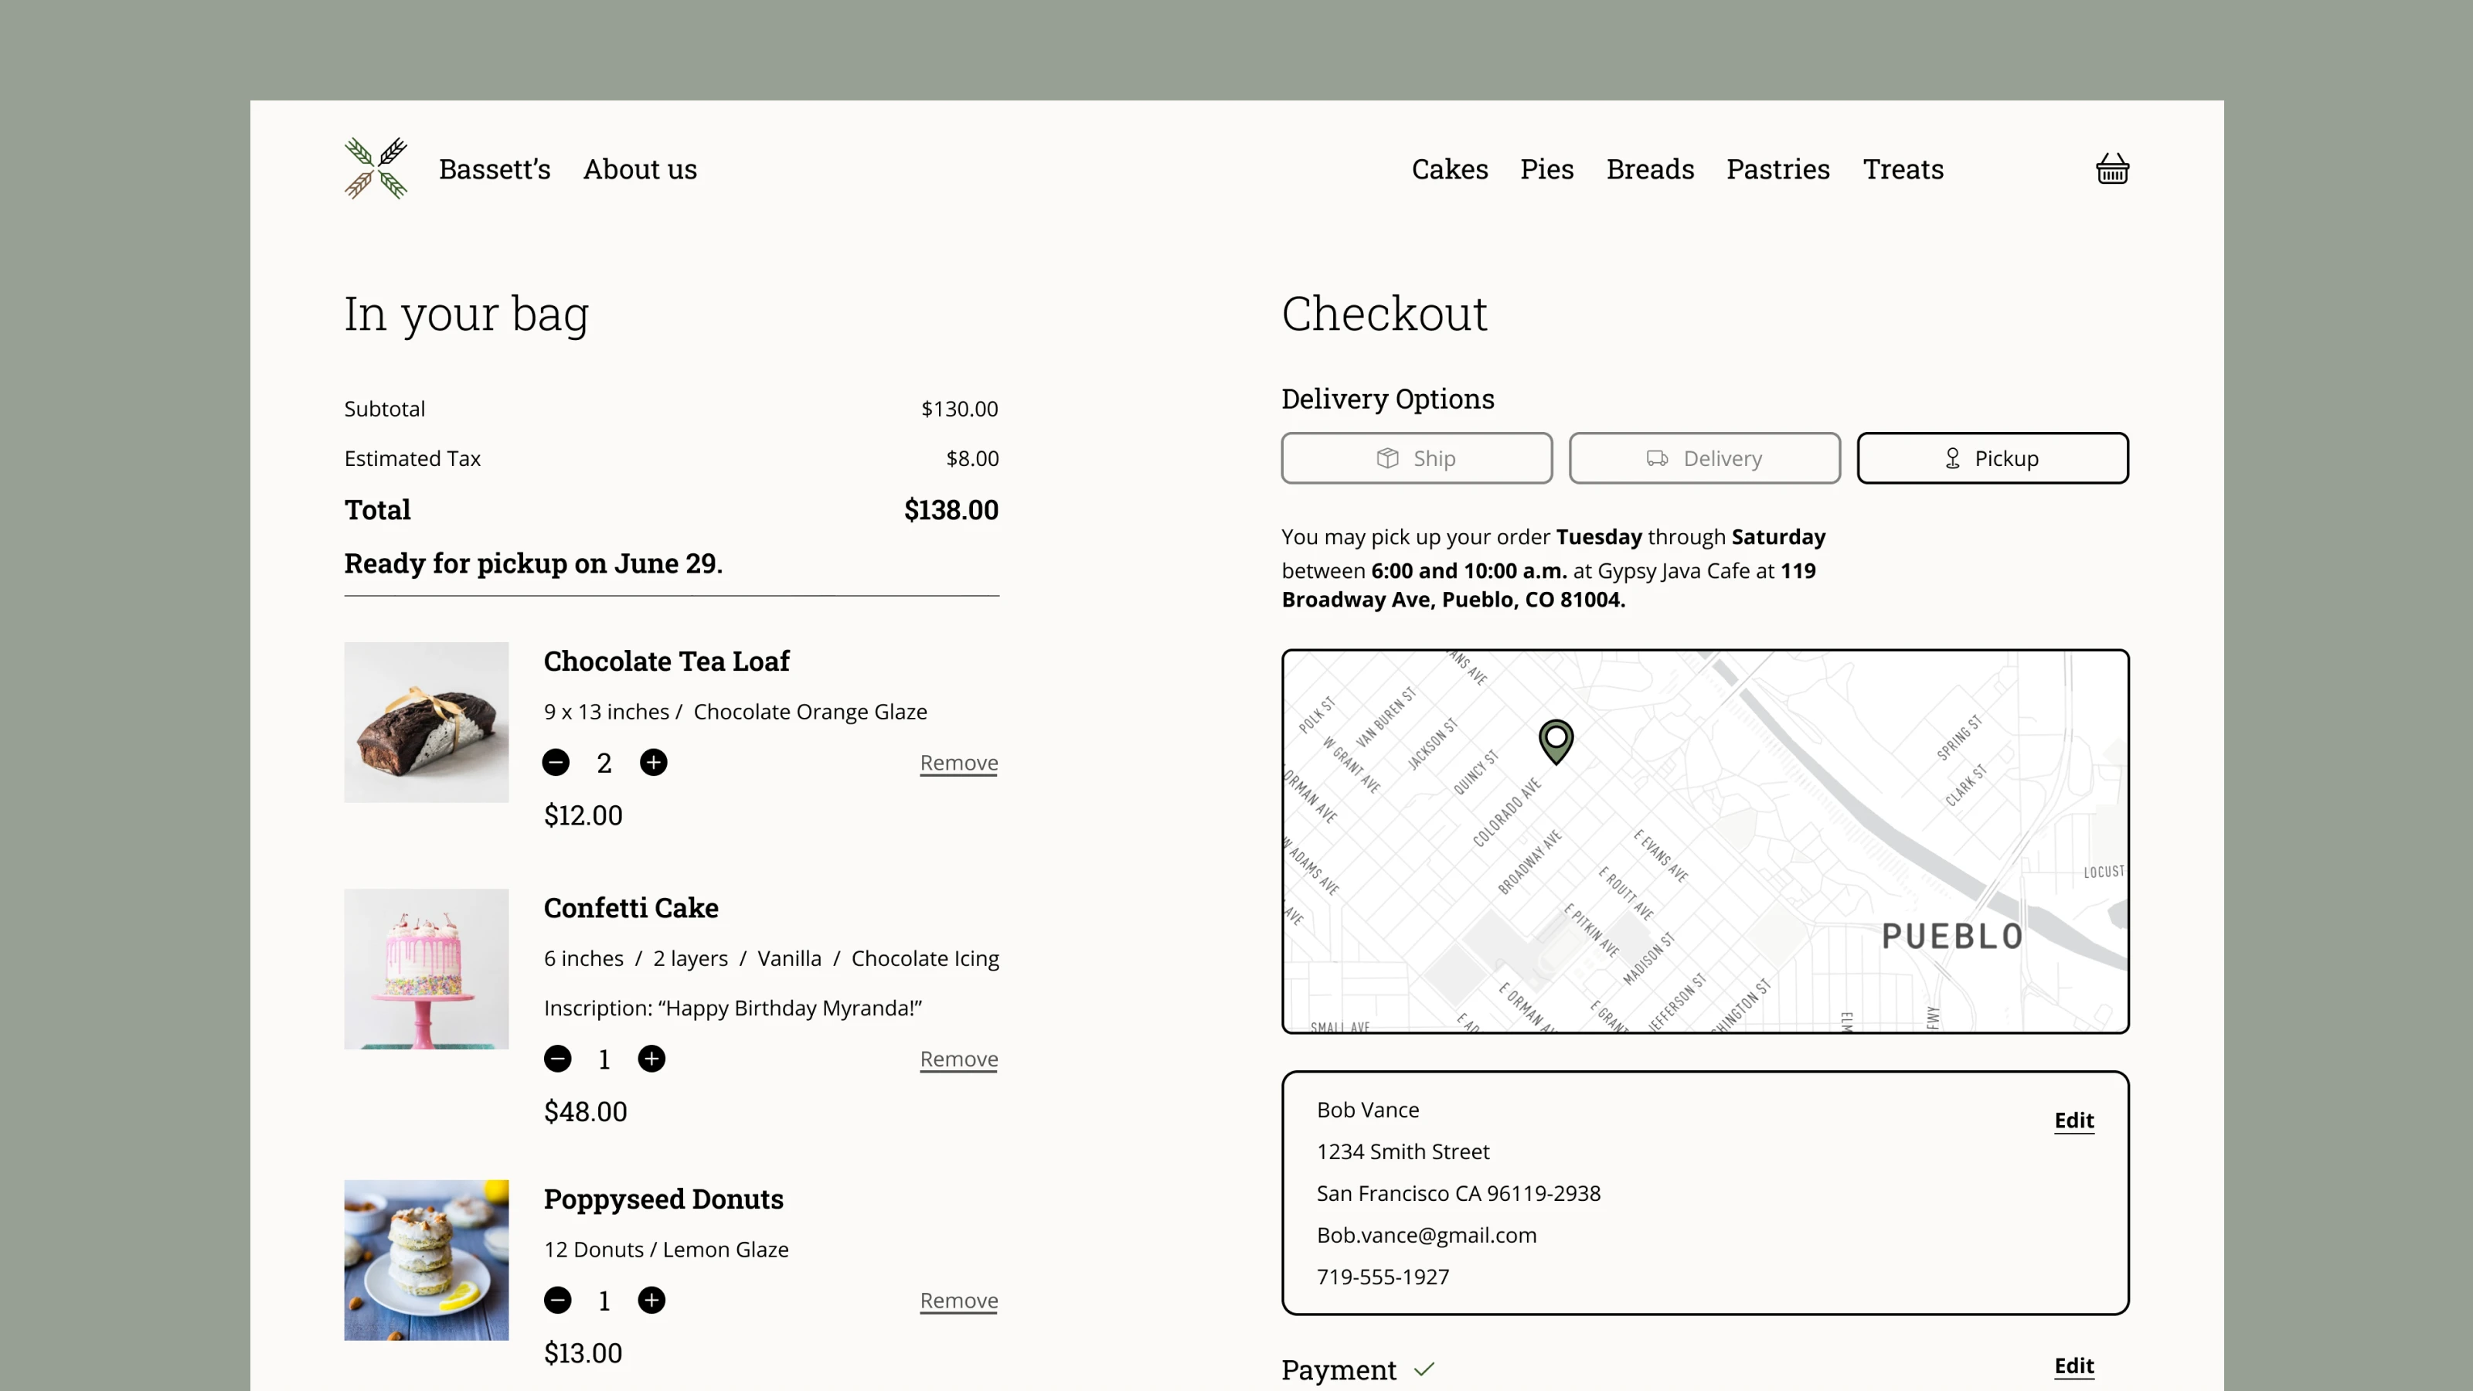Select the Ship delivery option

click(1417, 458)
